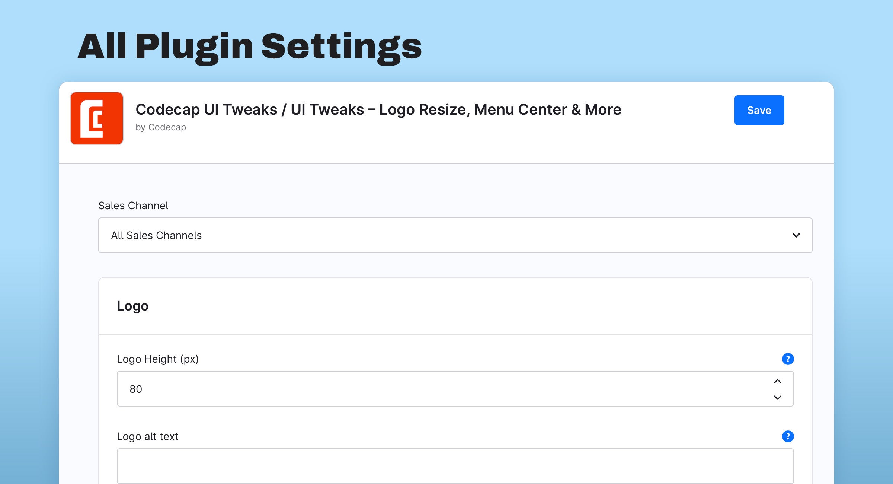Save the plugin settings
The image size is (893, 484).
click(759, 110)
